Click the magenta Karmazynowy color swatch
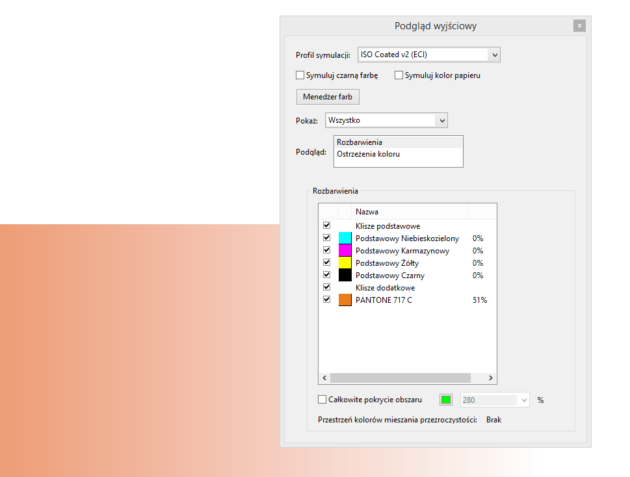Screen dimensions: 630x477 point(345,251)
